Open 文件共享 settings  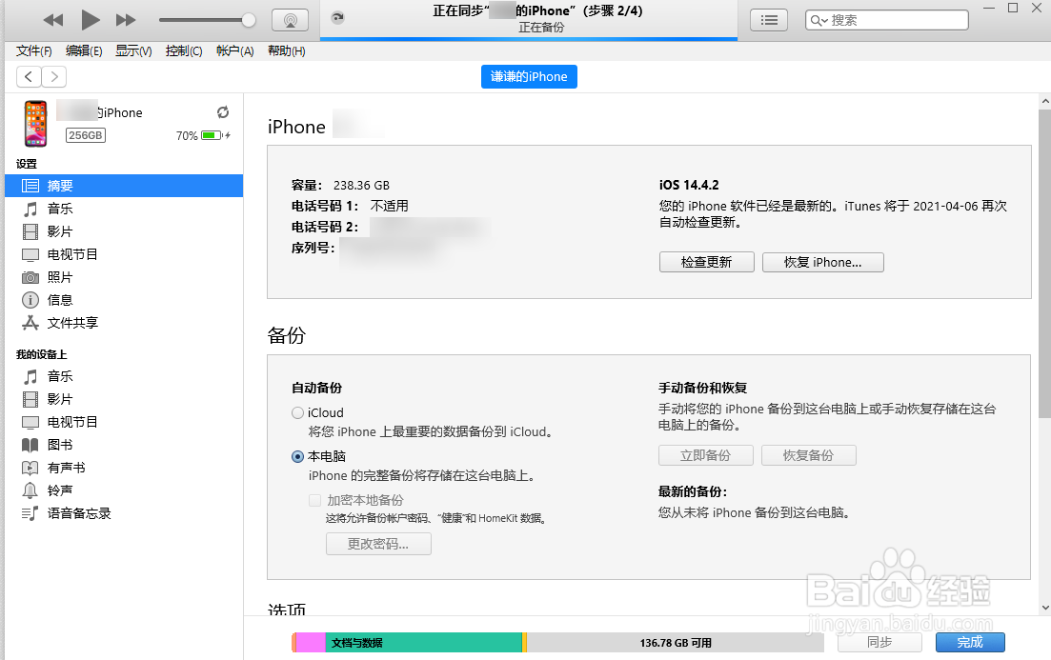(124, 322)
